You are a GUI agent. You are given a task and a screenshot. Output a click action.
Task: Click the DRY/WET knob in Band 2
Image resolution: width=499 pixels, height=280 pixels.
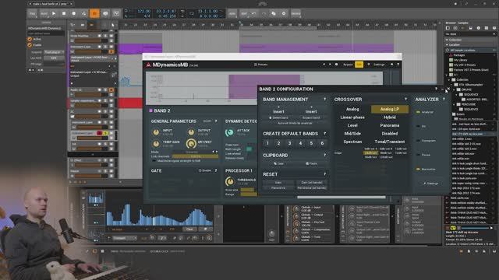click(x=191, y=144)
